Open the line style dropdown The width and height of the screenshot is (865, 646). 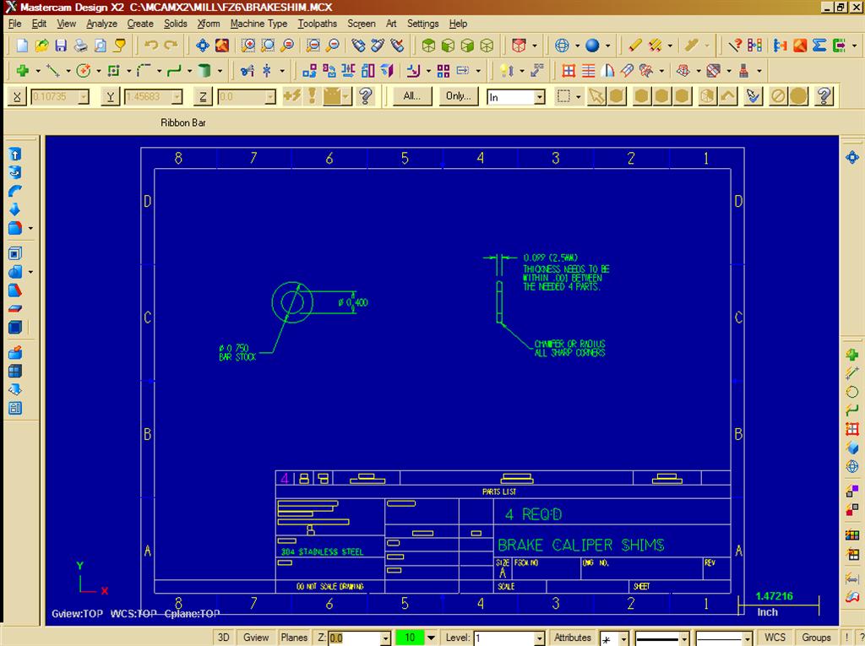684,639
